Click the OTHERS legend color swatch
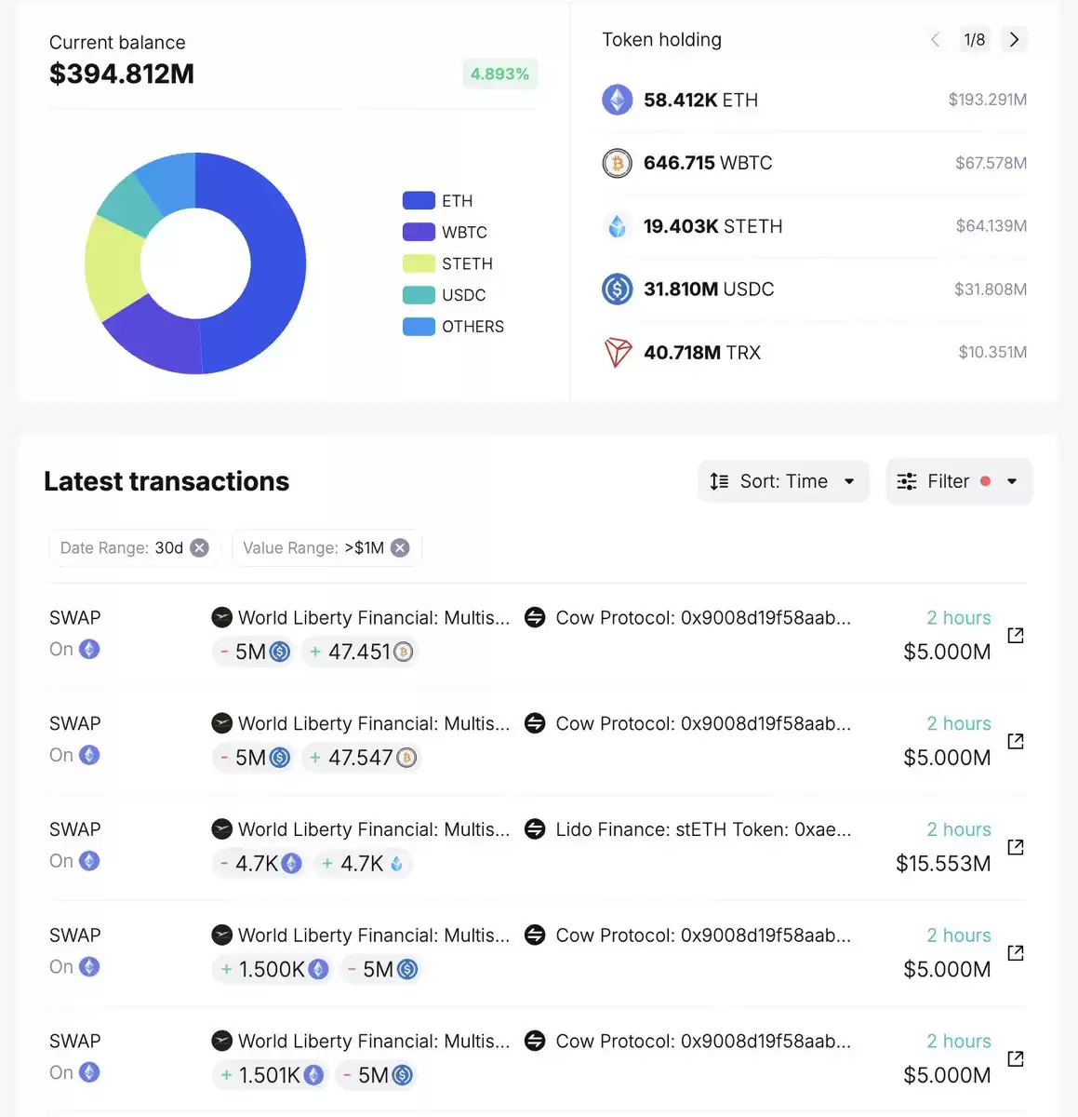The image size is (1078, 1117). pyautogui.click(x=419, y=327)
